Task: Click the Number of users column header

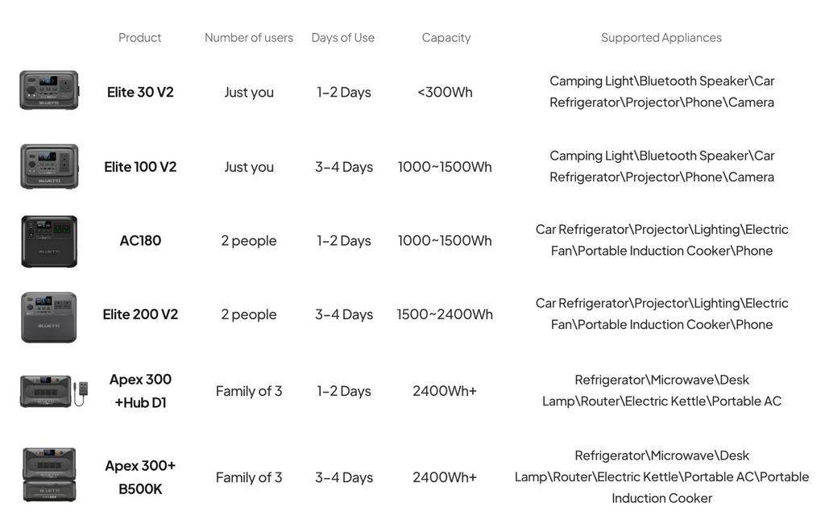Action: (x=249, y=38)
